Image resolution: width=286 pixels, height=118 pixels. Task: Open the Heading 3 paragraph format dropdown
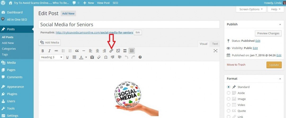pos(52,57)
